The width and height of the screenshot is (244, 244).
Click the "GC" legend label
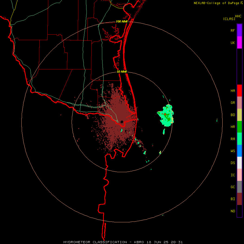[x=233, y=187]
